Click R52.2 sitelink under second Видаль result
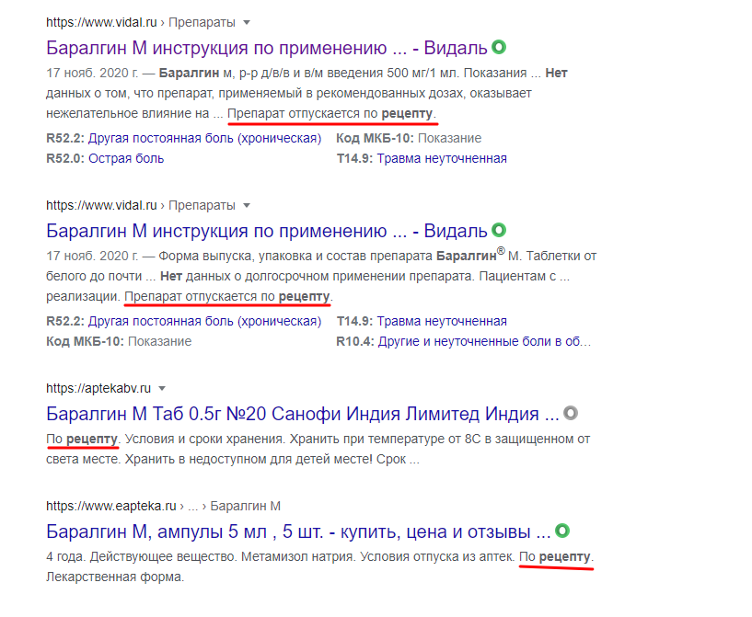The width and height of the screenshot is (752, 617). 183,321
